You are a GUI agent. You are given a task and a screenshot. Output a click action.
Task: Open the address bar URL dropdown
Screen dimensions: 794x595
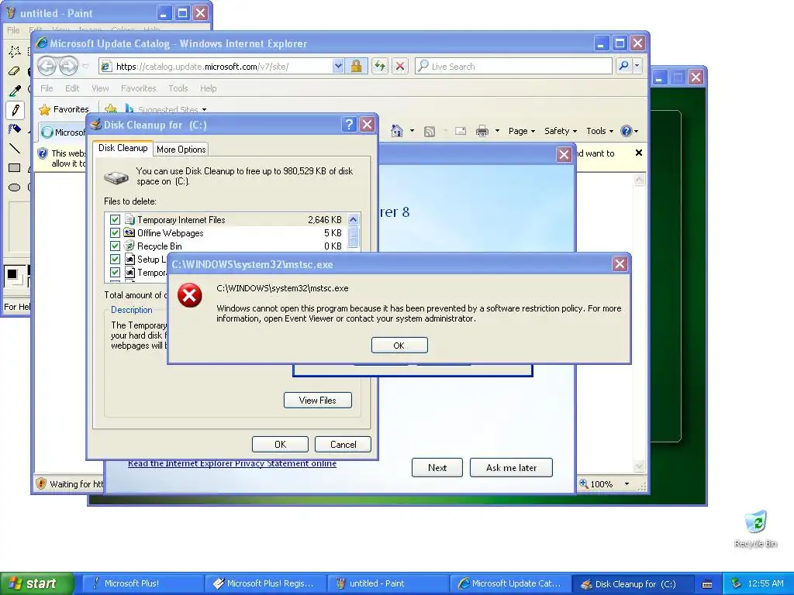(338, 66)
